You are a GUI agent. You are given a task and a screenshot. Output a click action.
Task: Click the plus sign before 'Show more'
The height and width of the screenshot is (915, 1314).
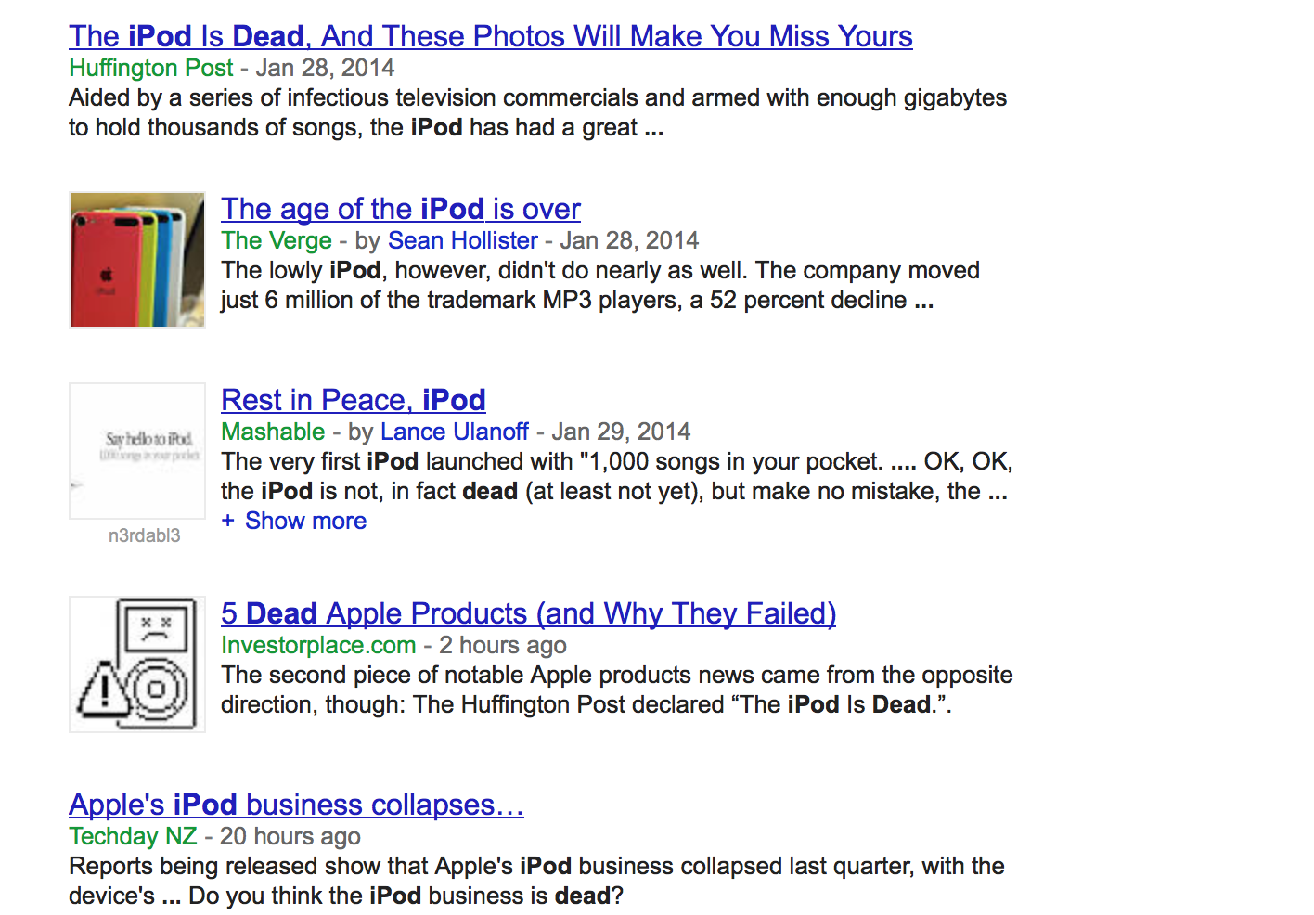tap(228, 521)
